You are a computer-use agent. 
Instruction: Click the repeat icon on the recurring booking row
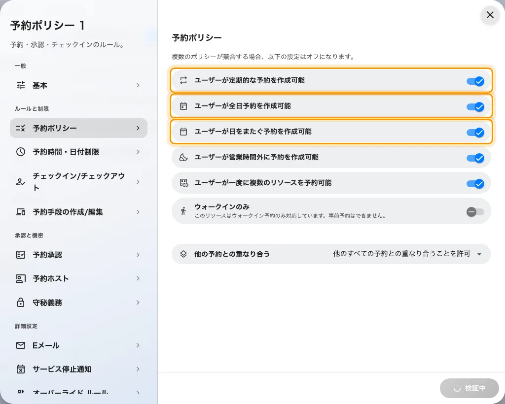(x=183, y=80)
